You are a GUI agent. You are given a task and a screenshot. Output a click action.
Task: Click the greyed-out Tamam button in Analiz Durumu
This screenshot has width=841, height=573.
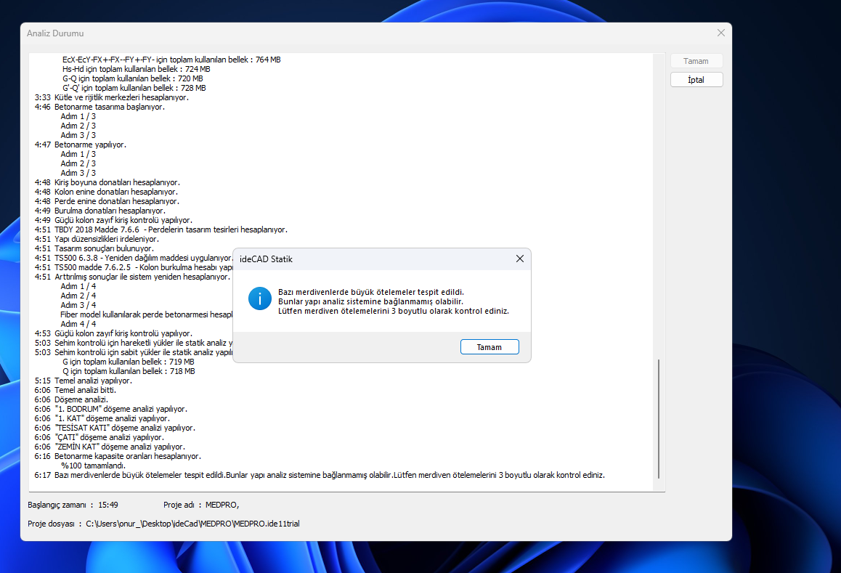click(x=696, y=61)
